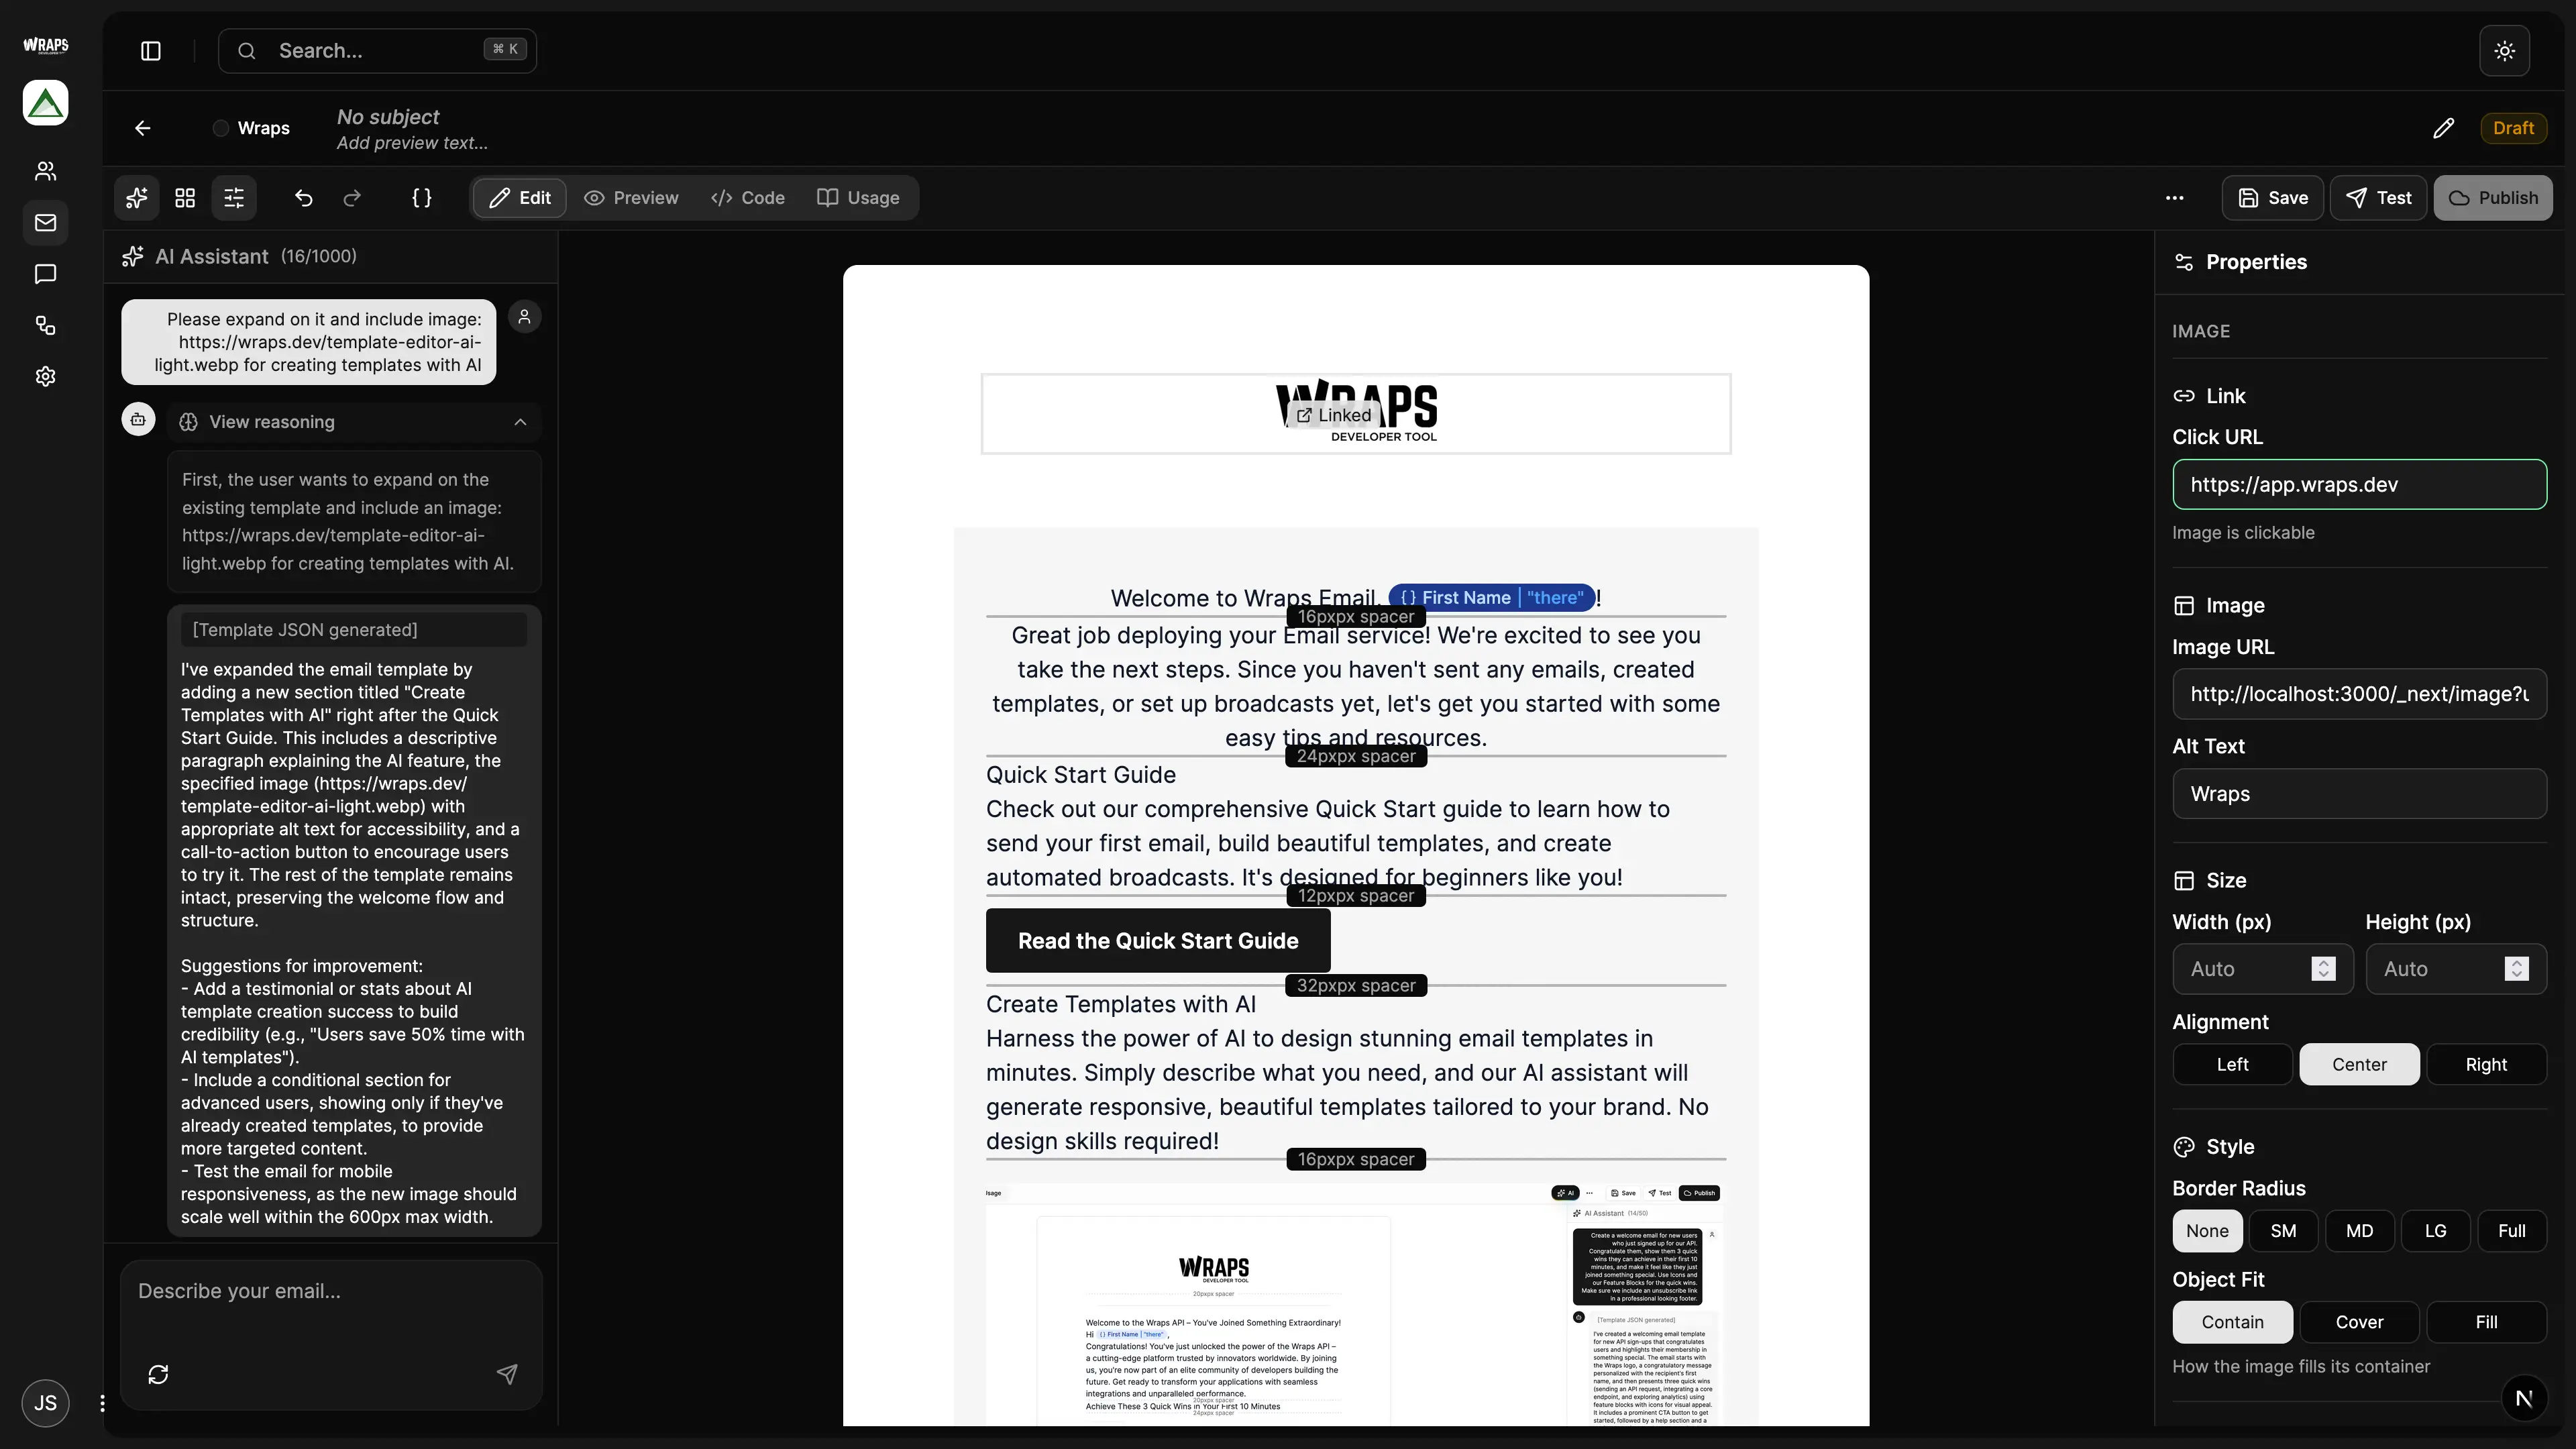The image size is (2576, 1449).
Task: Click the Publish button
Action: (x=2493, y=197)
